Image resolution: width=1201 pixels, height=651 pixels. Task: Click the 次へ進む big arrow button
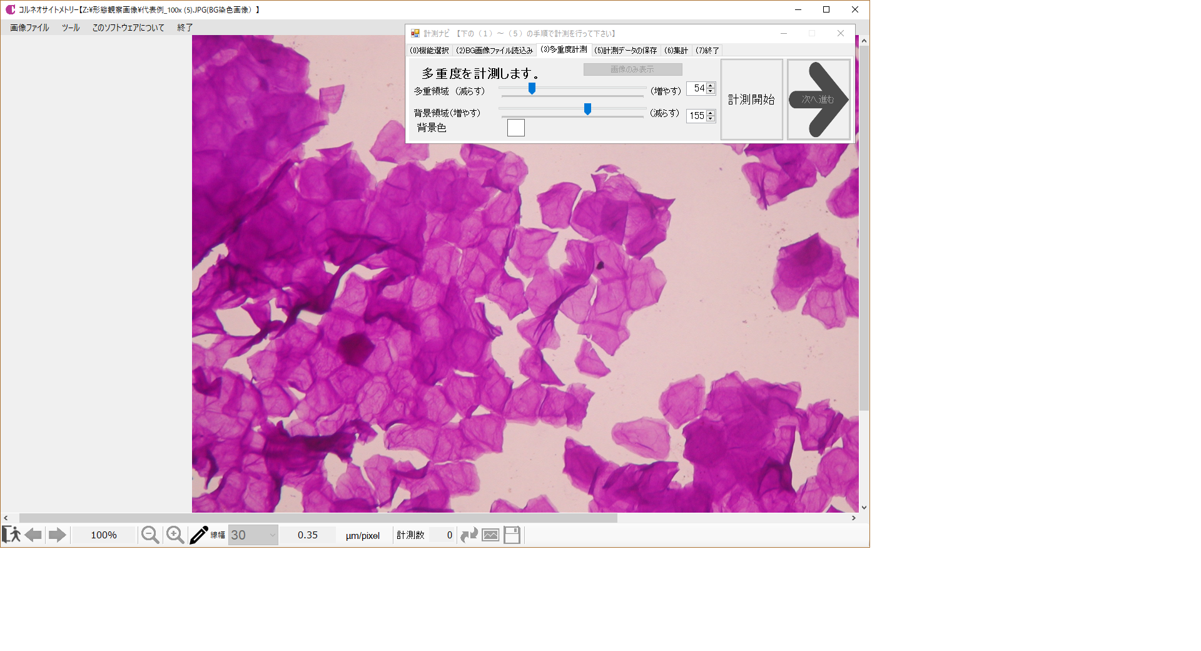tap(818, 100)
